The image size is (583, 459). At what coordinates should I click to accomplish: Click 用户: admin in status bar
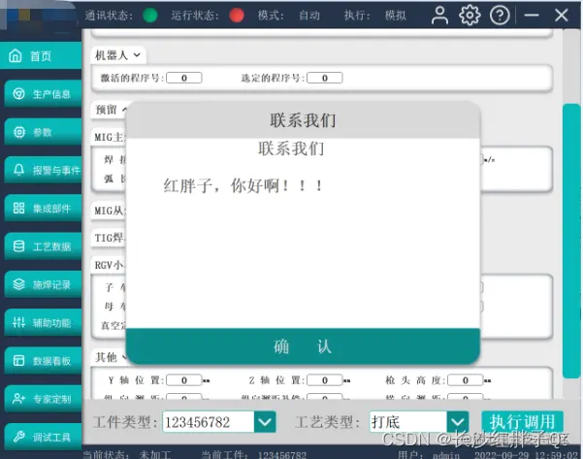click(x=429, y=454)
